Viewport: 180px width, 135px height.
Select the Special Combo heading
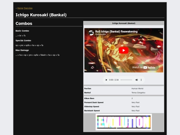23,41
